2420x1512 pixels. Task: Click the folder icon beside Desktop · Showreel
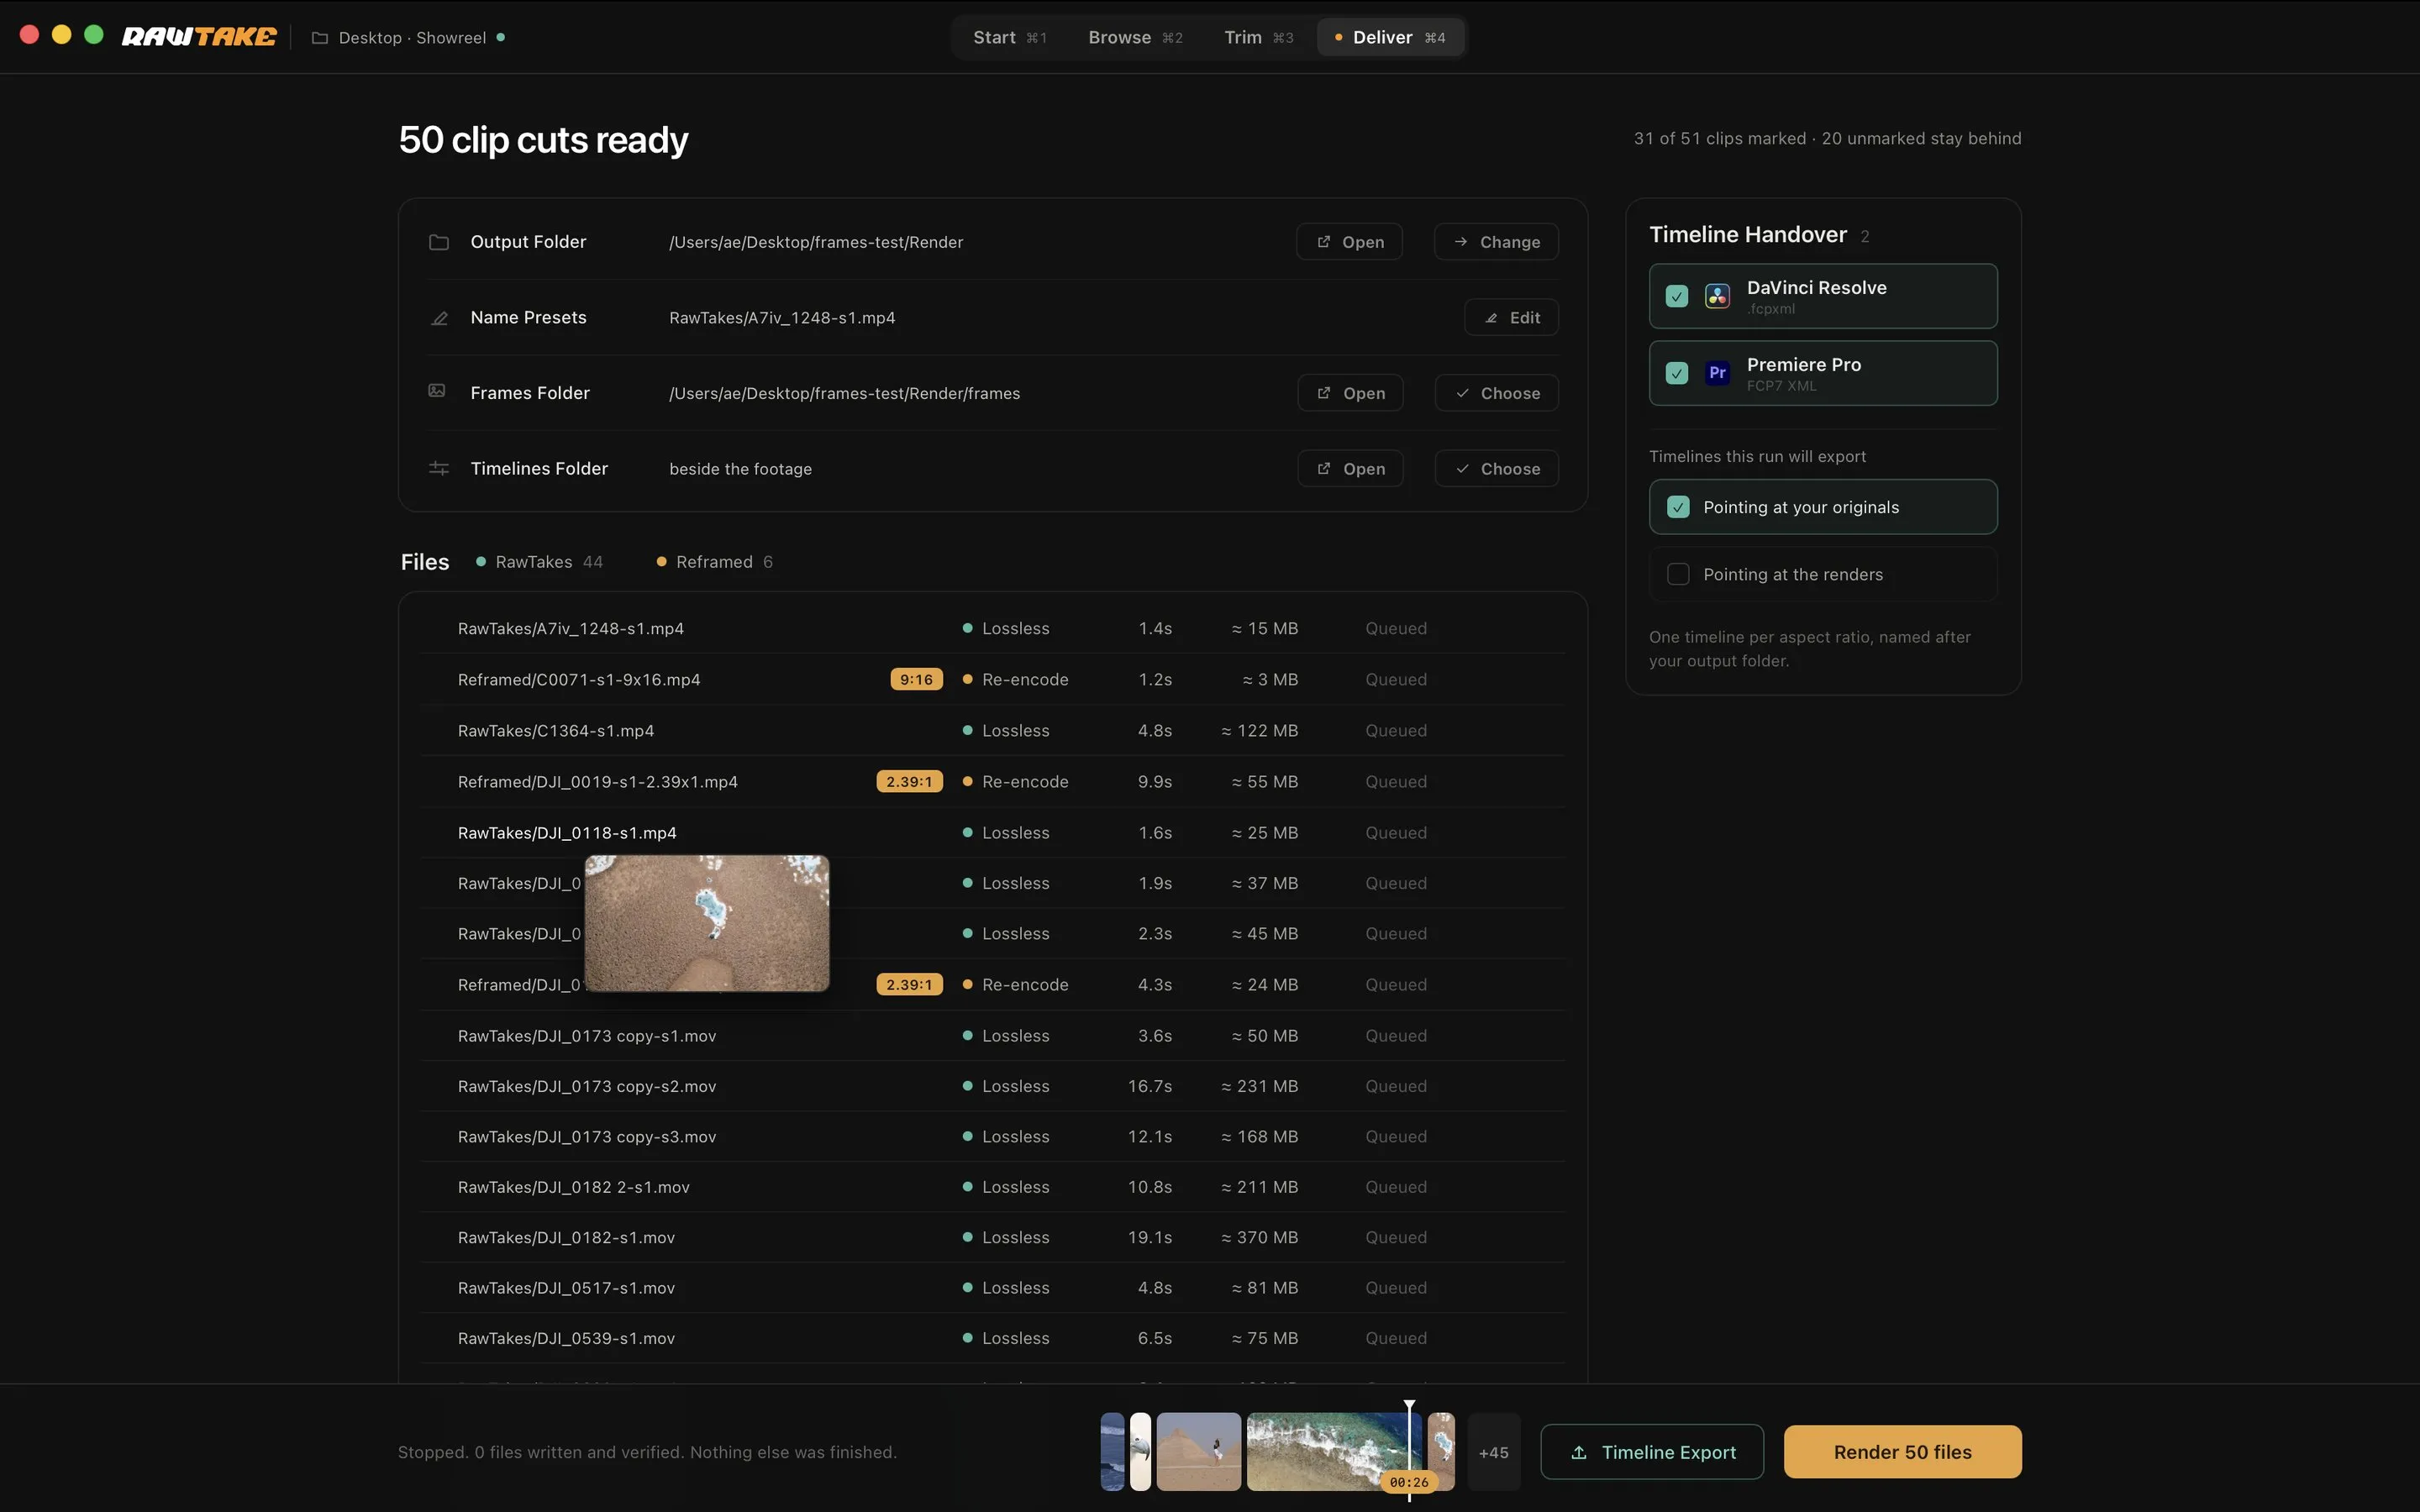[x=320, y=38]
